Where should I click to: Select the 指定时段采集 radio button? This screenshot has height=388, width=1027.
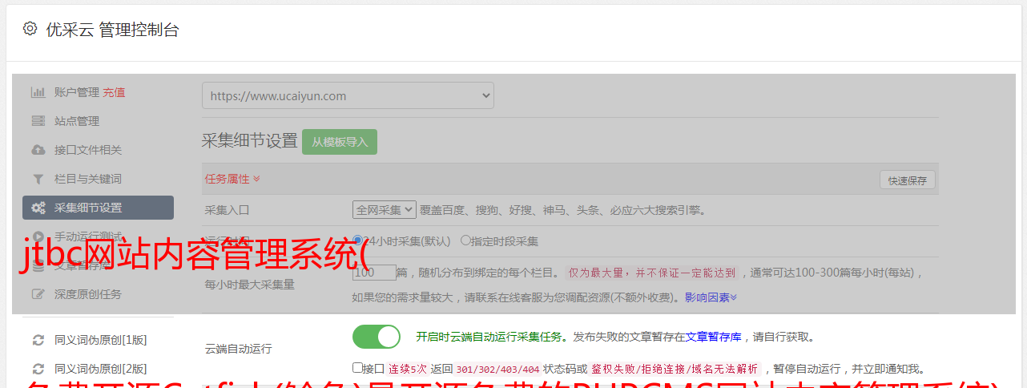[x=465, y=240]
